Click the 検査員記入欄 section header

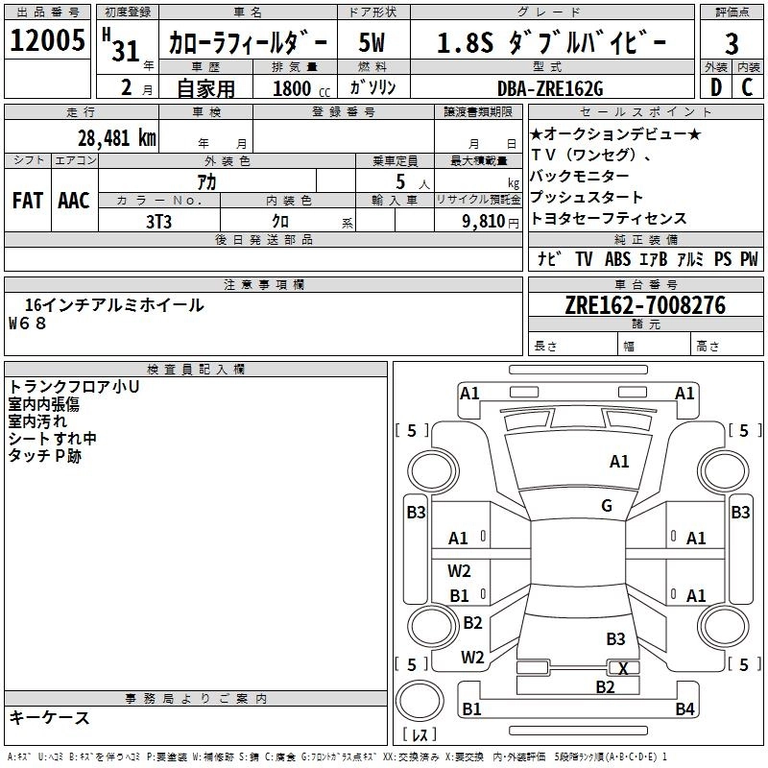click(x=197, y=369)
